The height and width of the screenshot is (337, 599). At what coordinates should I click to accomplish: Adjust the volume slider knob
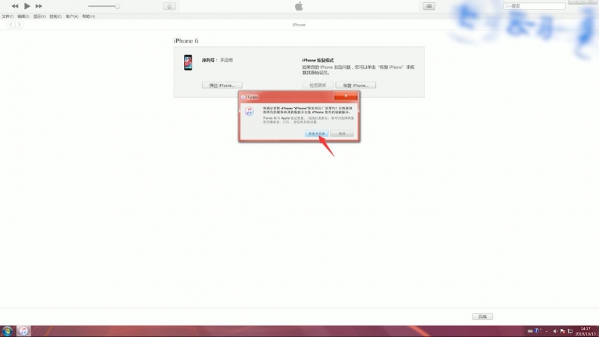click(118, 6)
